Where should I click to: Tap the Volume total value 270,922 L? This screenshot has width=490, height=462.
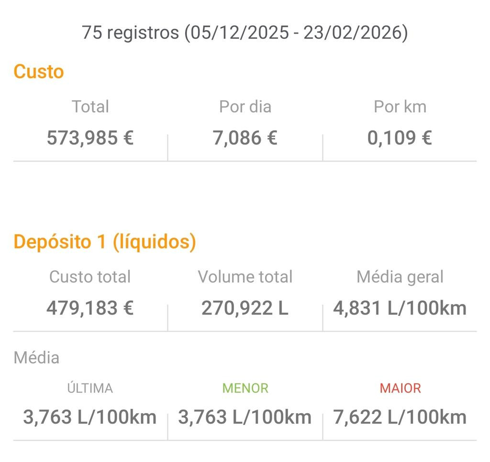point(245,308)
